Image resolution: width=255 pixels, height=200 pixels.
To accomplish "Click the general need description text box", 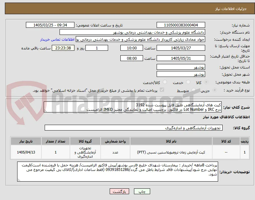I will click(x=133, y=107).
